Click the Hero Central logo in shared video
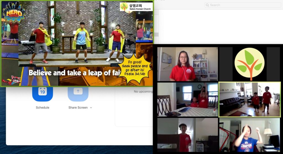 click(14, 12)
